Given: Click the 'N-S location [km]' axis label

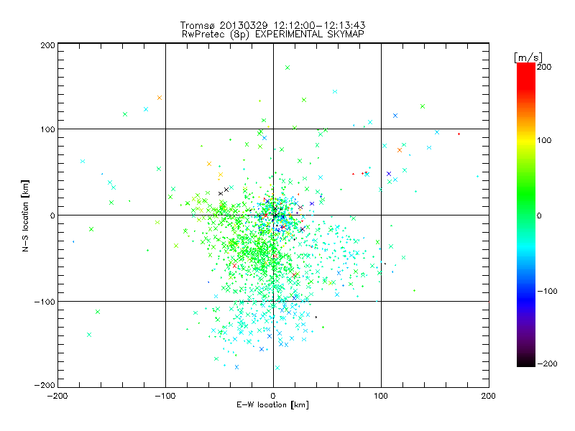Looking at the screenshot, I should [x=25, y=216].
